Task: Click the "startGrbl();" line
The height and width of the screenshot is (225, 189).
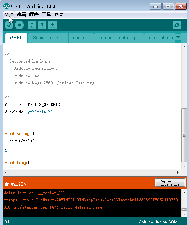Action: tap(23, 141)
